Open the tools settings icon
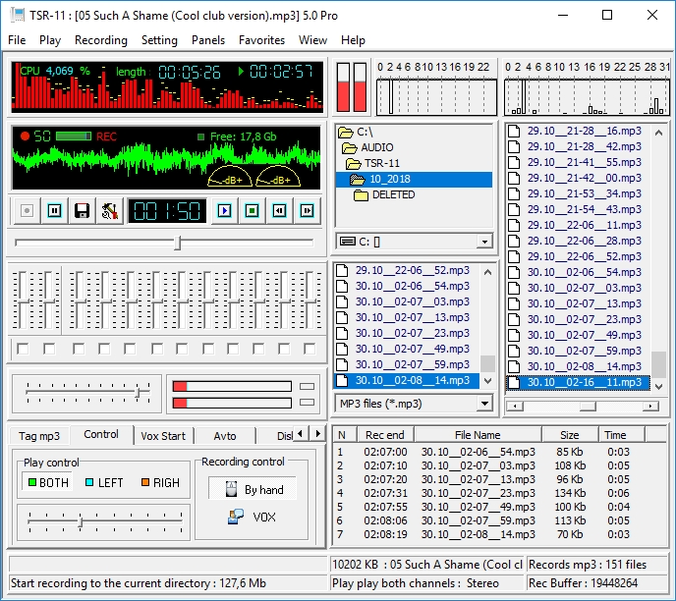Viewport: 676px width, 601px height. (109, 211)
